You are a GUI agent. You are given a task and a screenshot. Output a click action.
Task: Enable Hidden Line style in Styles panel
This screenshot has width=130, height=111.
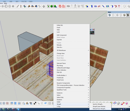(x=121, y=15)
